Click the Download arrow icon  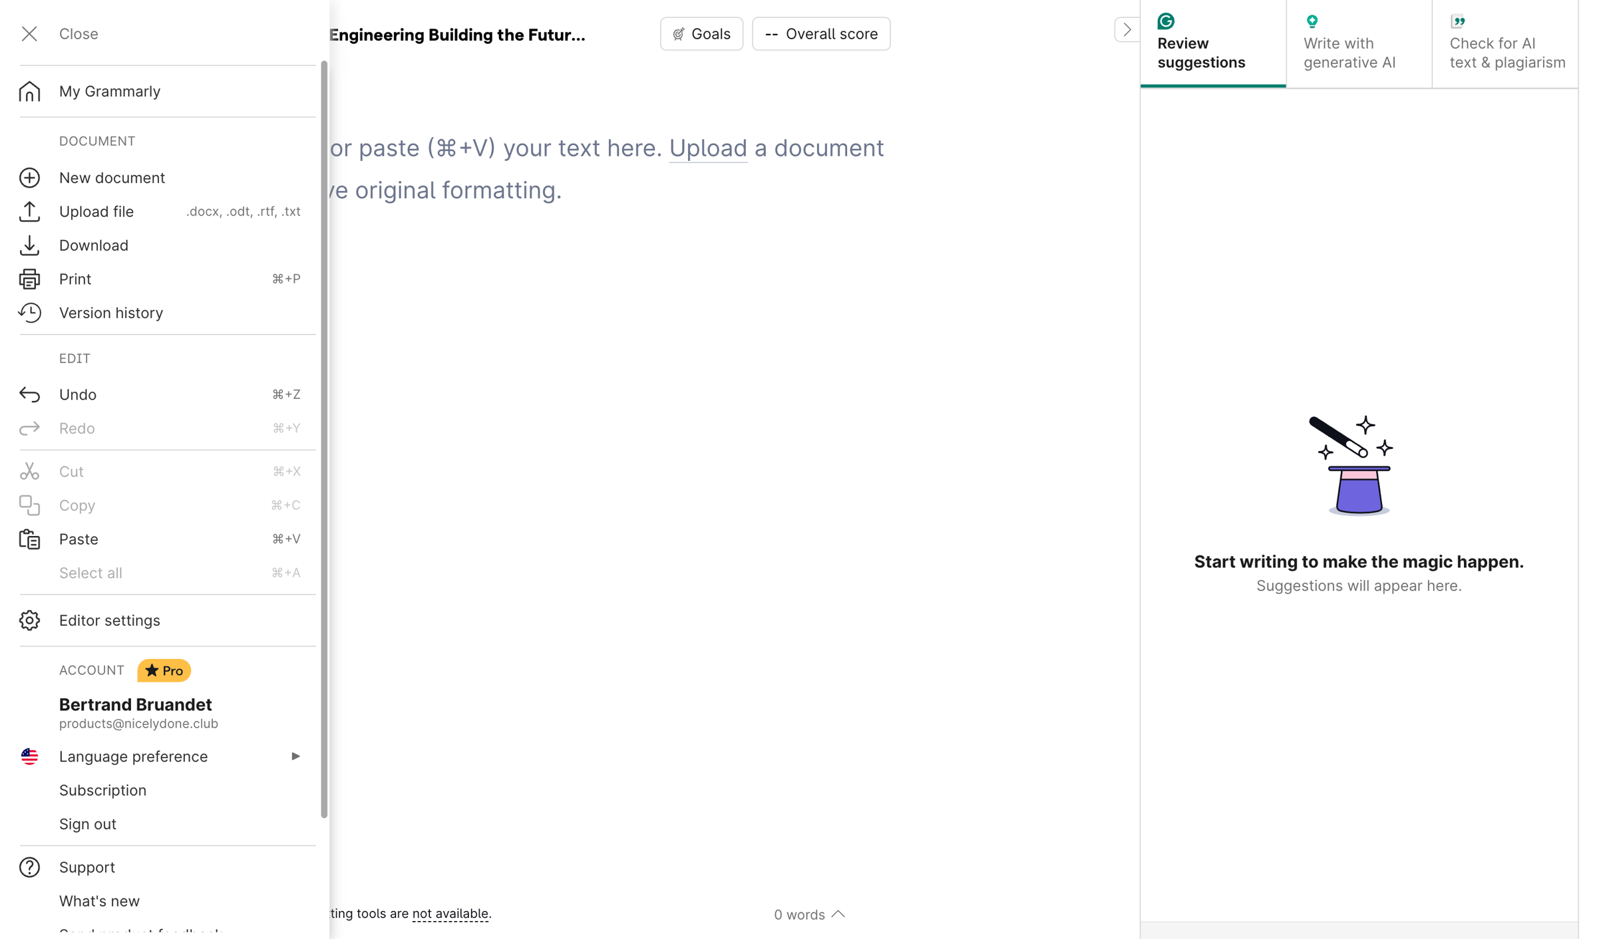click(29, 245)
